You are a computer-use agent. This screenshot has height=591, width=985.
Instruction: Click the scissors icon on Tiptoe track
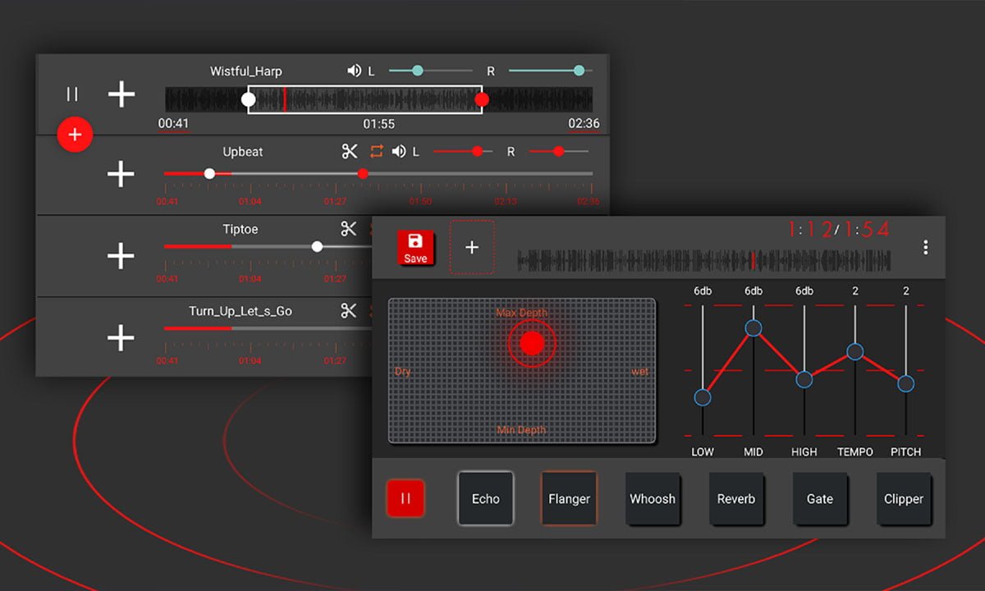coord(350,229)
